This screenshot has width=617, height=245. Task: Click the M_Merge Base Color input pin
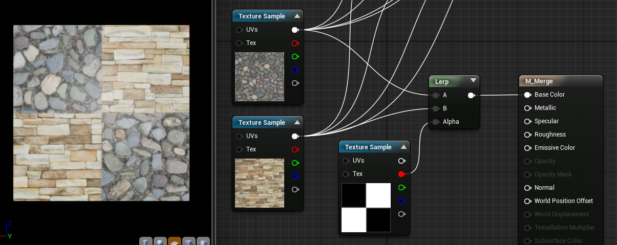(x=527, y=95)
